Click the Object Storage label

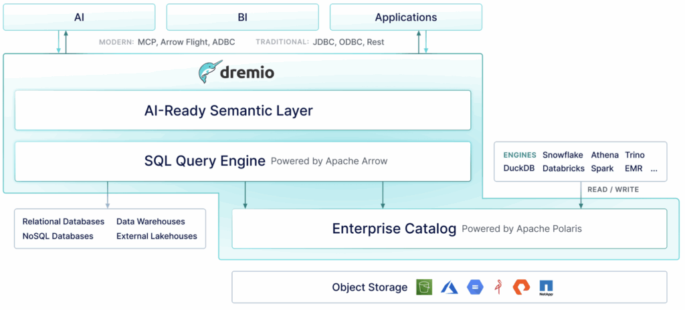[369, 287]
